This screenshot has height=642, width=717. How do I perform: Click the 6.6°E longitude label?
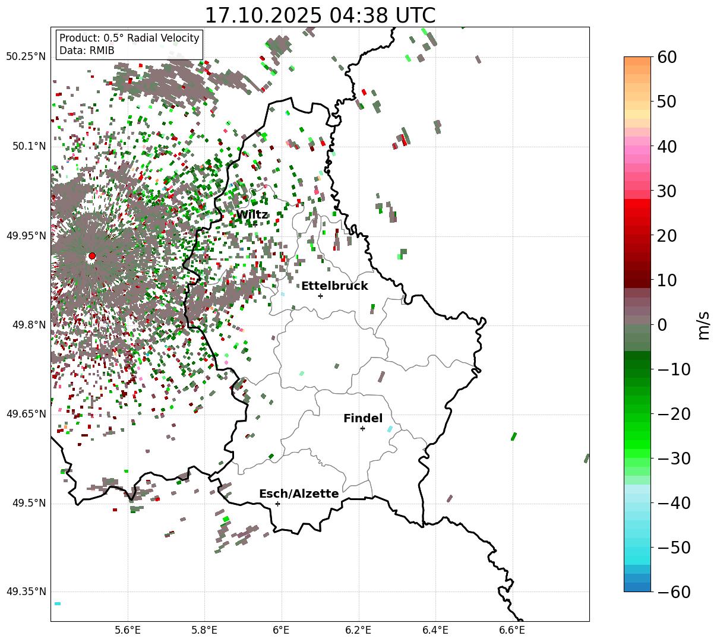(512, 630)
